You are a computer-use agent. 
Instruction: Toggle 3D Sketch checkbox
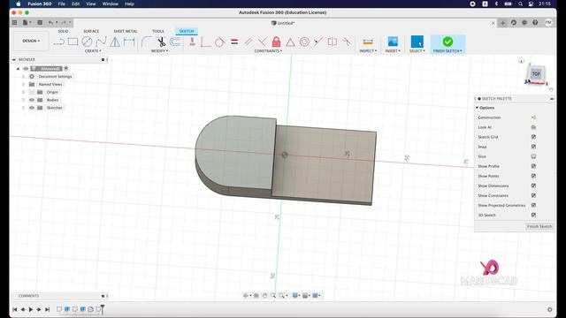(533, 215)
